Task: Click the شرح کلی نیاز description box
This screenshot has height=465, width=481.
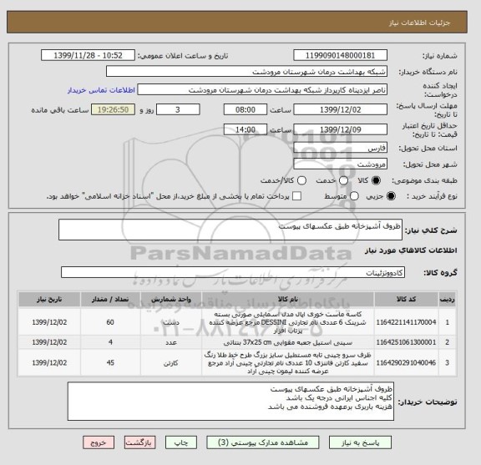Action: pyautogui.click(x=230, y=230)
